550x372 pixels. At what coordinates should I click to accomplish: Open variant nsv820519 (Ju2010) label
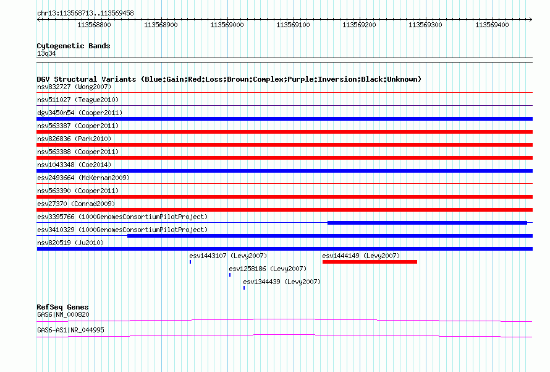coord(70,243)
